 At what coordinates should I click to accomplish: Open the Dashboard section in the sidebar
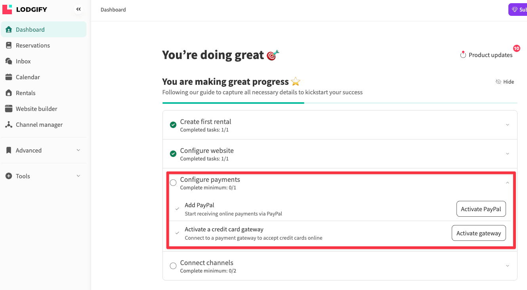click(x=30, y=29)
